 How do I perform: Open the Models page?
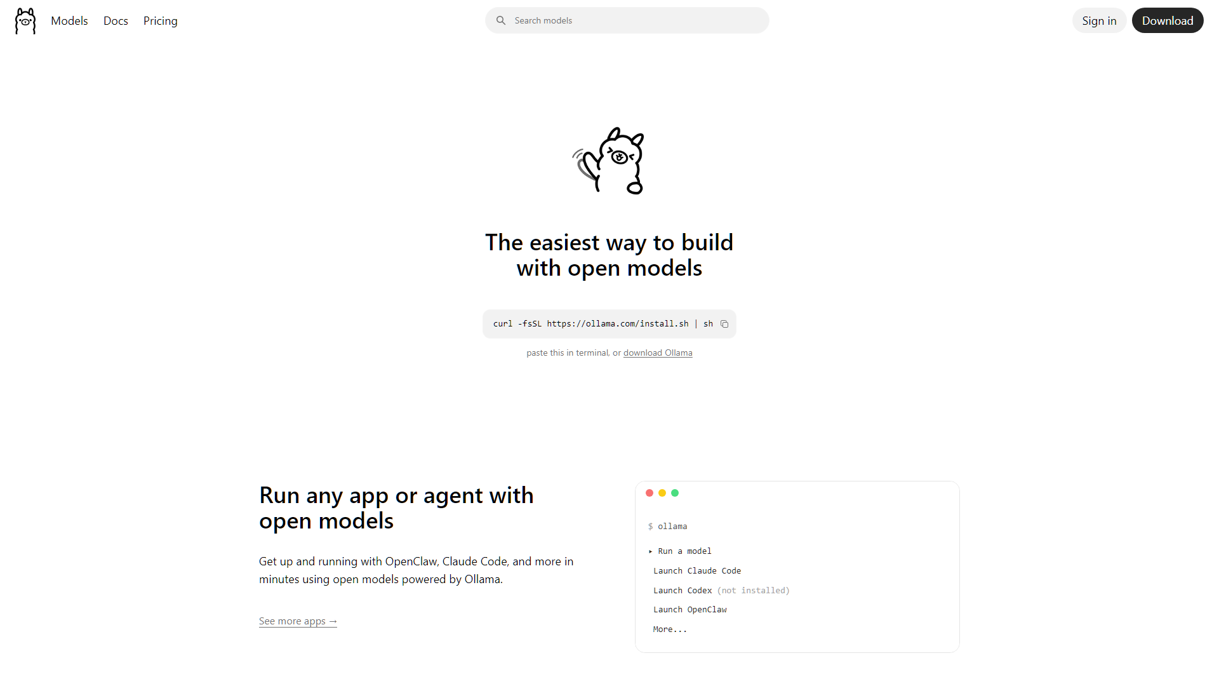click(69, 21)
